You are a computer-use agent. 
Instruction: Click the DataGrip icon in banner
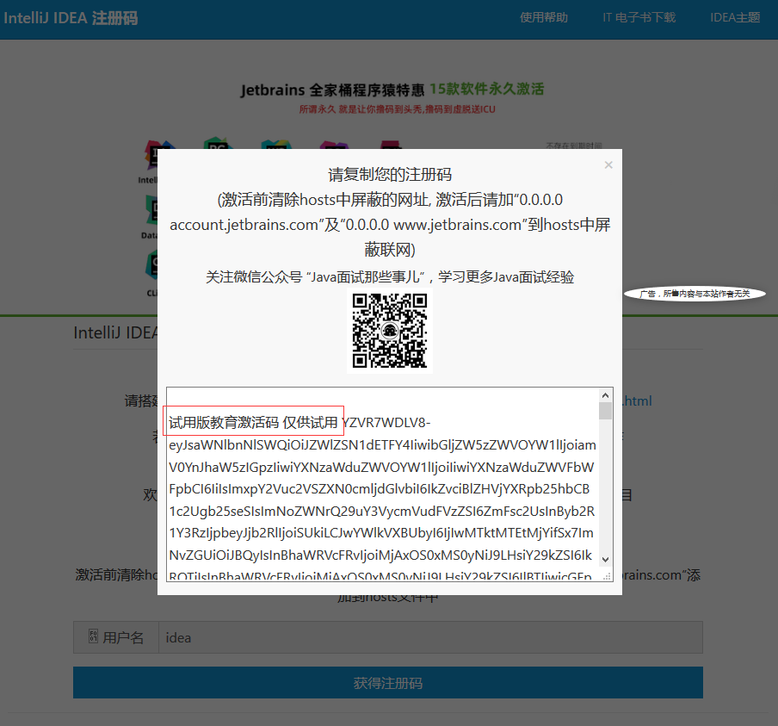(151, 210)
